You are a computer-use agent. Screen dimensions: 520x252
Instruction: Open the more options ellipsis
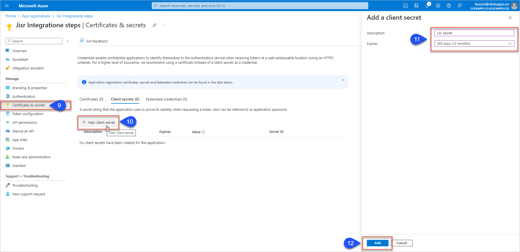tap(163, 25)
